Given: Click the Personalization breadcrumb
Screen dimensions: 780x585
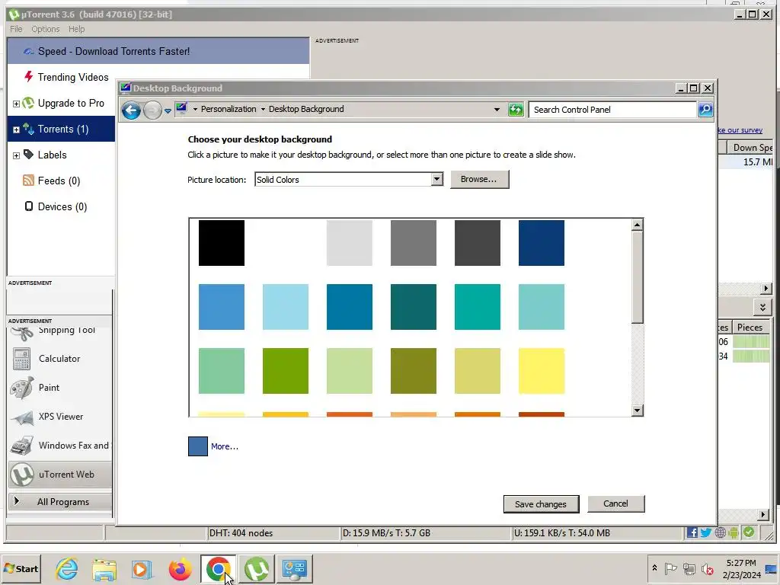Looking at the screenshot, I should [x=229, y=109].
